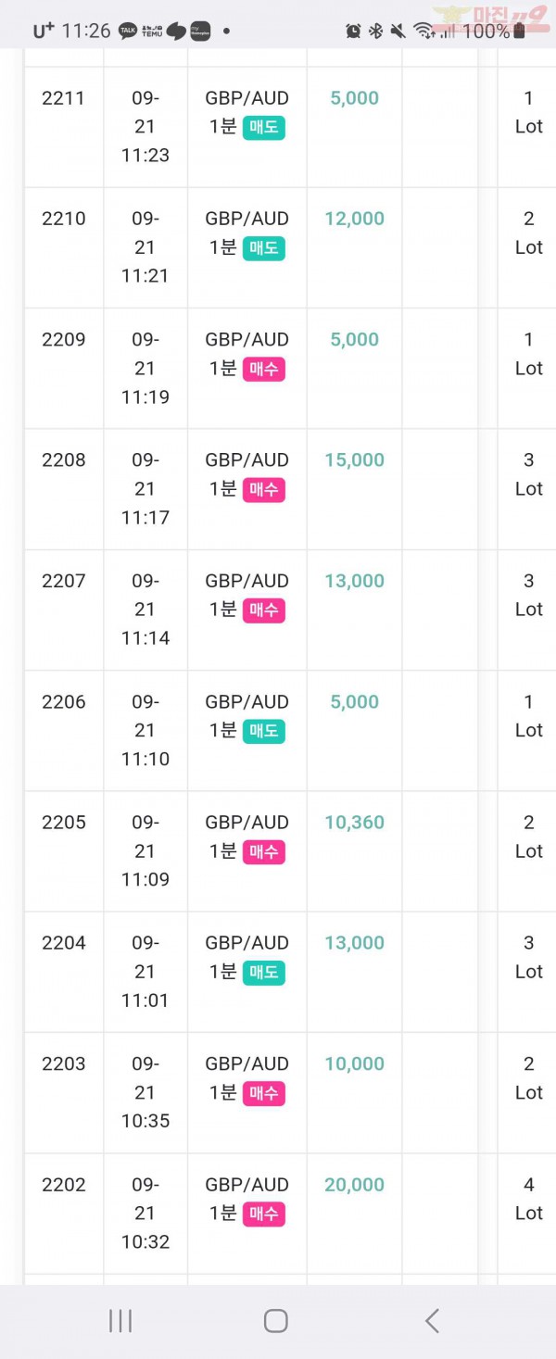Tap the mute status icon
This screenshot has width=556, height=1359.
tap(398, 31)
